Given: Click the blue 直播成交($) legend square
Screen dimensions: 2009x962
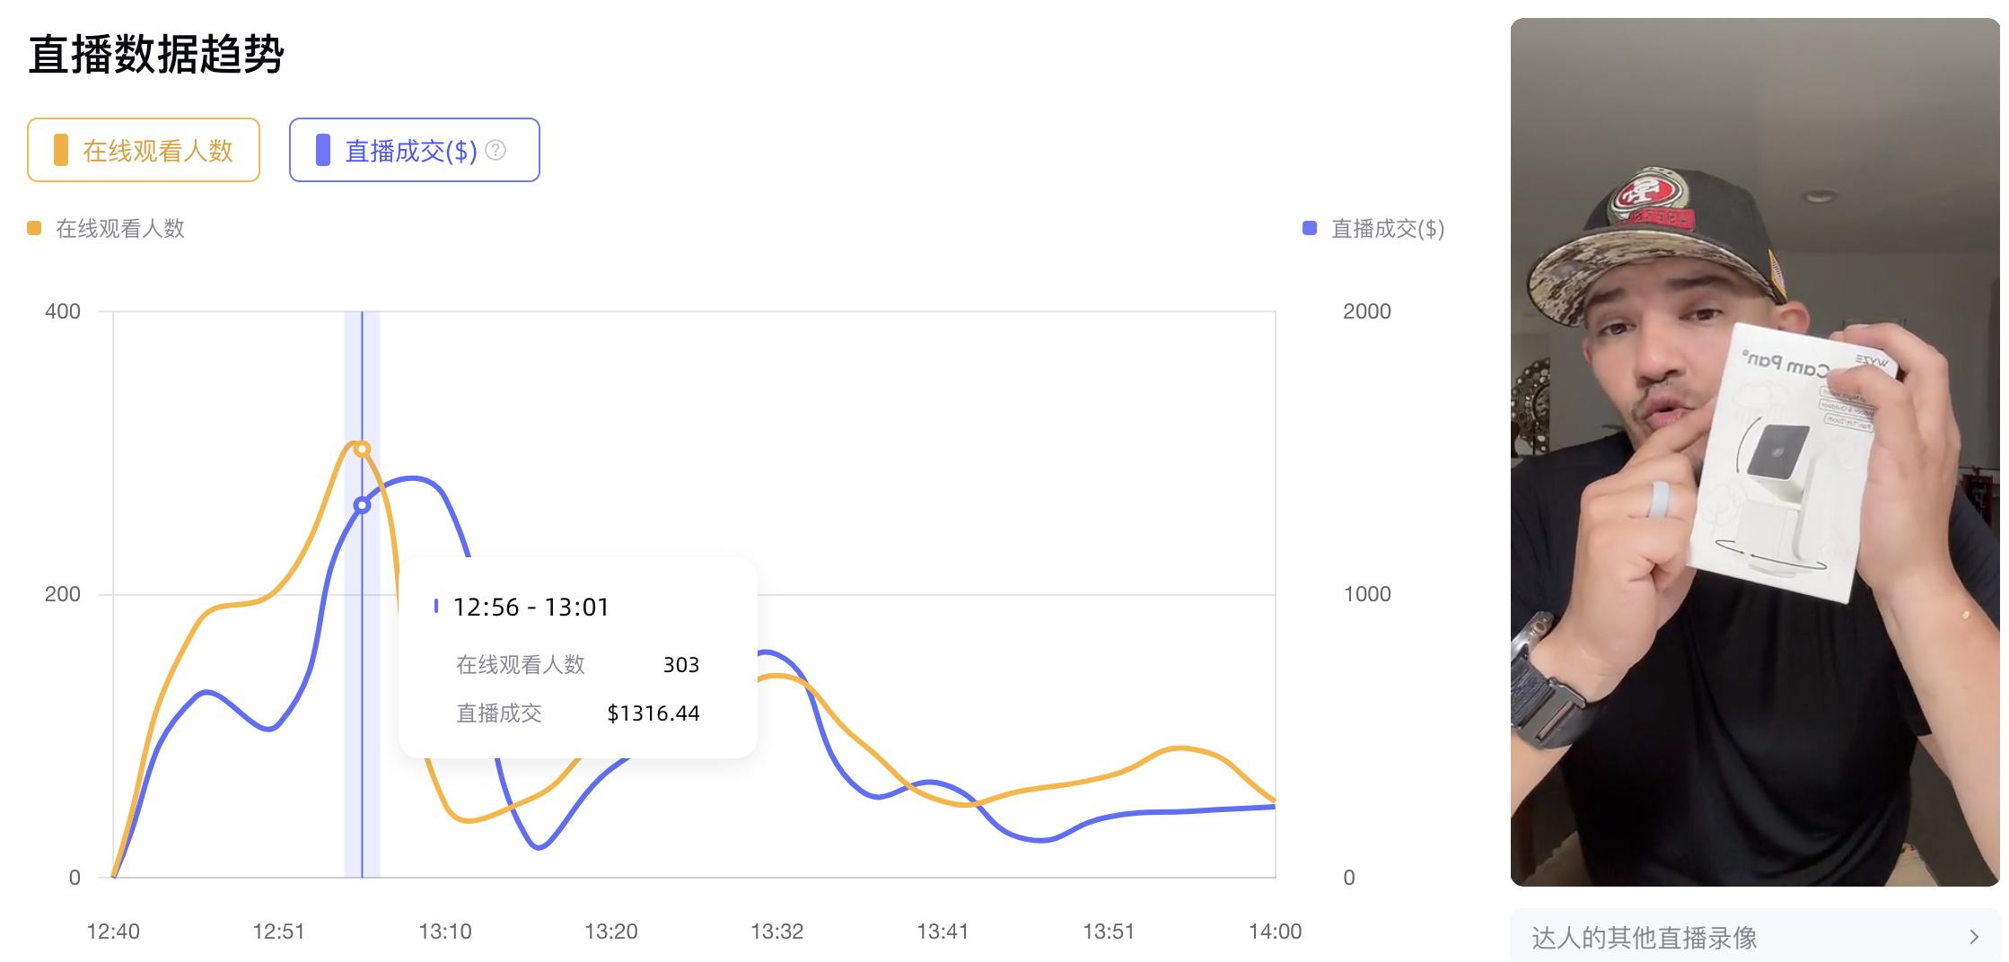Looking at the screenshot, I should click(1309, 228).
